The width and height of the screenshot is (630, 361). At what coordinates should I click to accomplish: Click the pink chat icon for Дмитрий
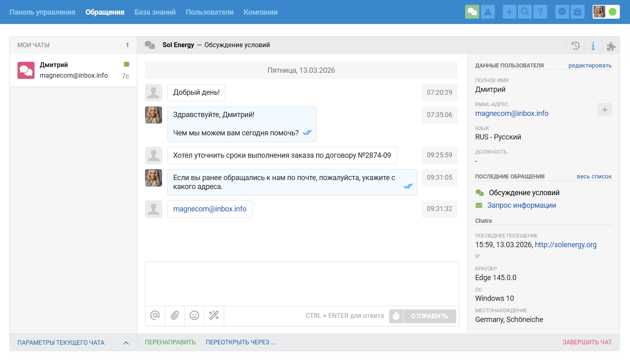click(26, 70)
